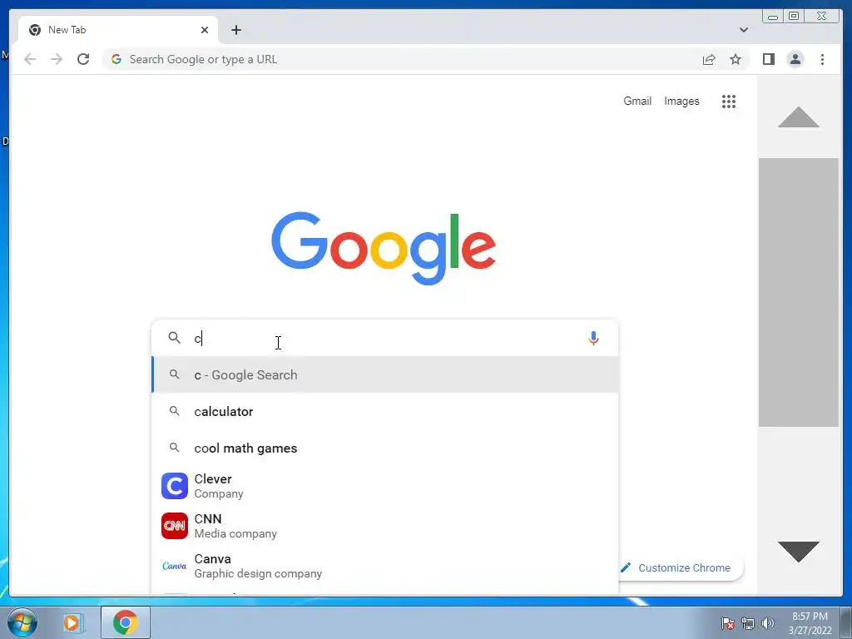Choose 'c - Google Search' suggestion
852x639 pixels.
tap(384, 375)
